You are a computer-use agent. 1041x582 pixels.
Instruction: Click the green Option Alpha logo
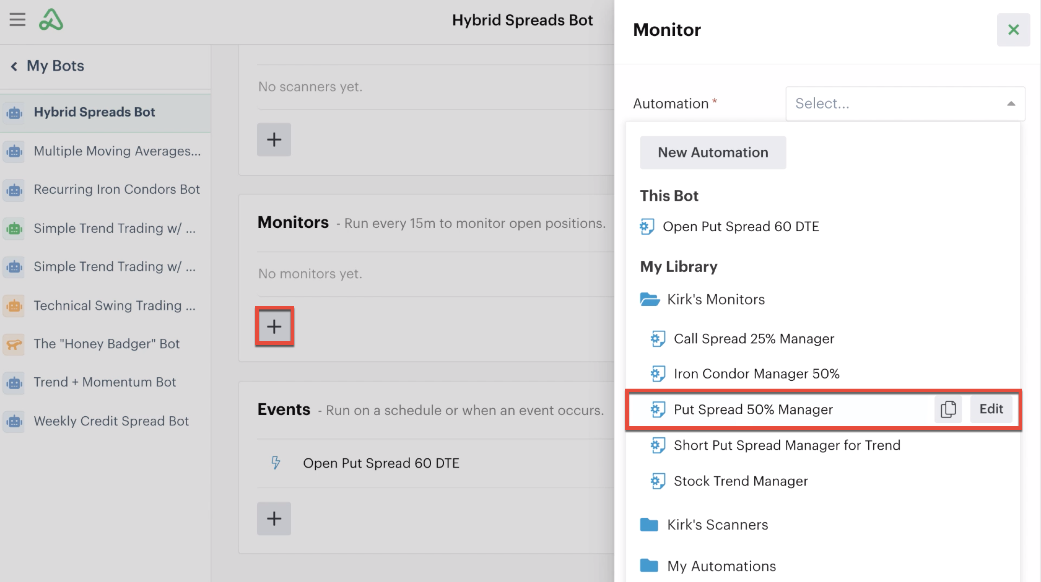coord(51,20)
